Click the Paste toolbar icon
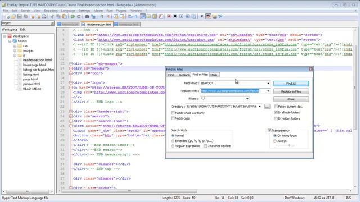Screen dimensions: 360x202 tap(65, 16)
